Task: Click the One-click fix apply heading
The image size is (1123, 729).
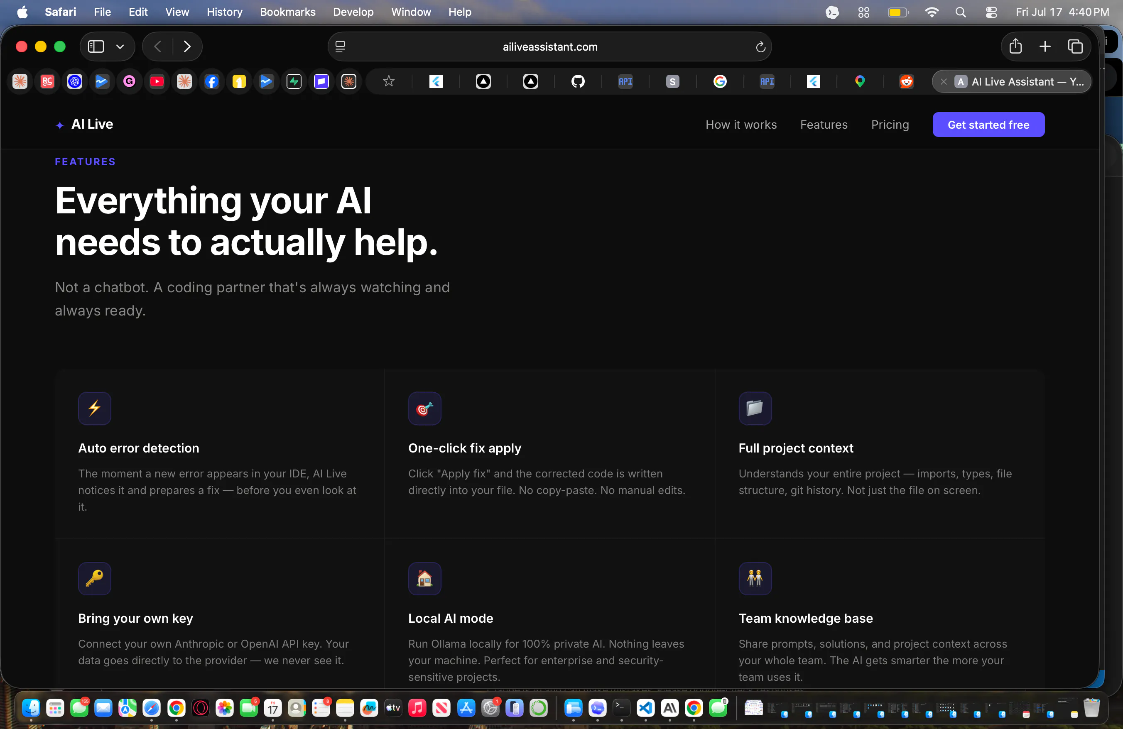Action: click(x=465, y=448)
